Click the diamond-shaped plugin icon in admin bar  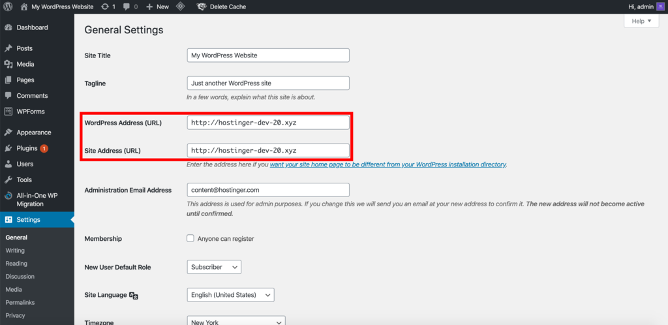[x=181, y=7]
